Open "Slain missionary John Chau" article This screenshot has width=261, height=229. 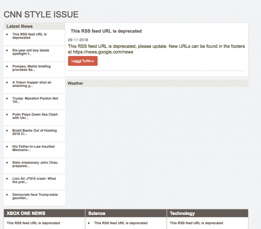35,164
